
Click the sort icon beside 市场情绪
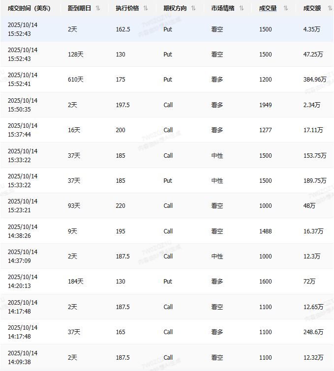point(241,8)
